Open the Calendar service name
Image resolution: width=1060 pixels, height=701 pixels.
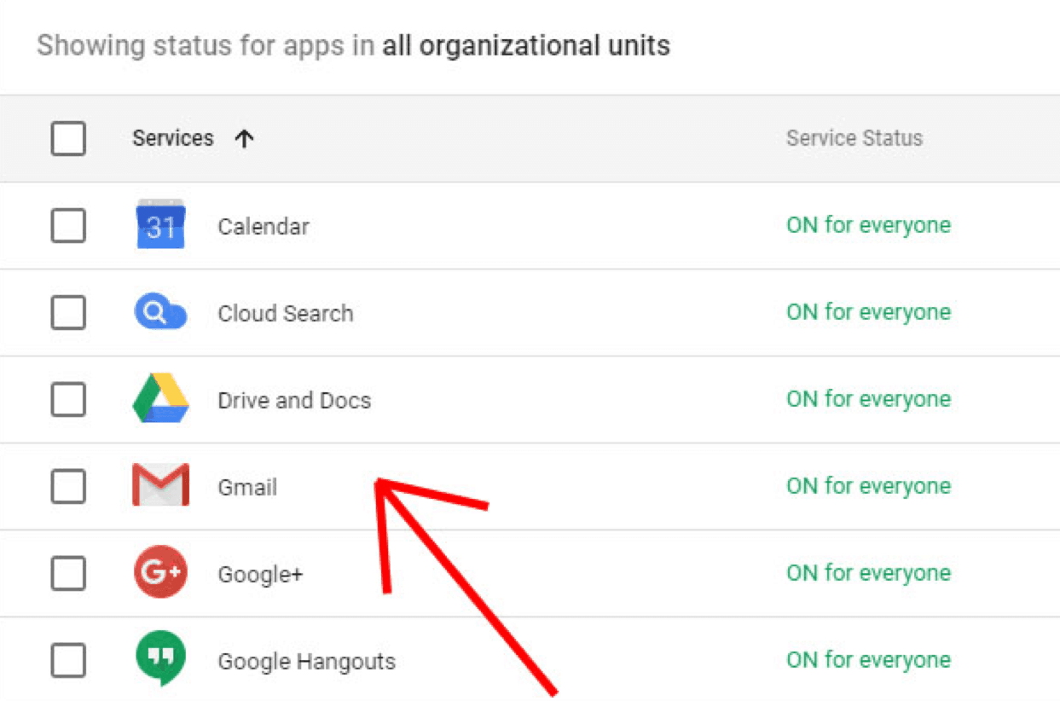pos(264,227)
